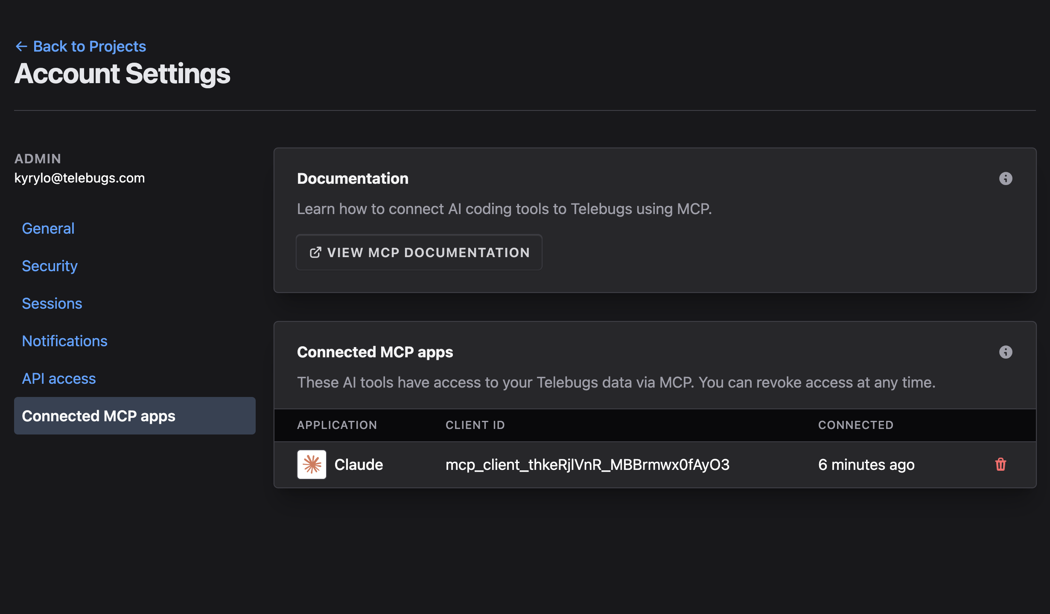Click the Claude application name
This screenshot has height=614, width=1050.
tap(359, 464)
